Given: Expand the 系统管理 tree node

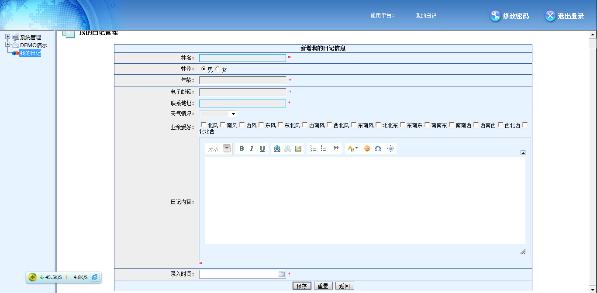Looking at the screenshot, I should point(7,37).
